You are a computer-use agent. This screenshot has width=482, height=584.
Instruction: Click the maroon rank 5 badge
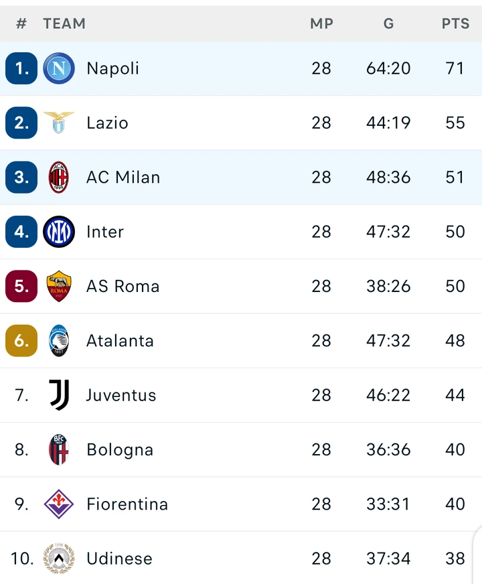[x=21, y=286]
